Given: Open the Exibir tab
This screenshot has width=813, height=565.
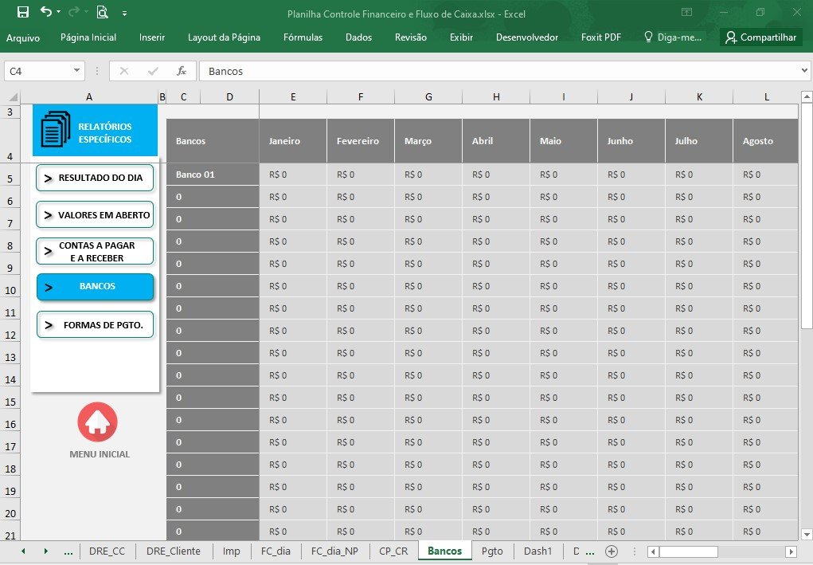Looking at the screenshot, I should [x=462, y=37].
